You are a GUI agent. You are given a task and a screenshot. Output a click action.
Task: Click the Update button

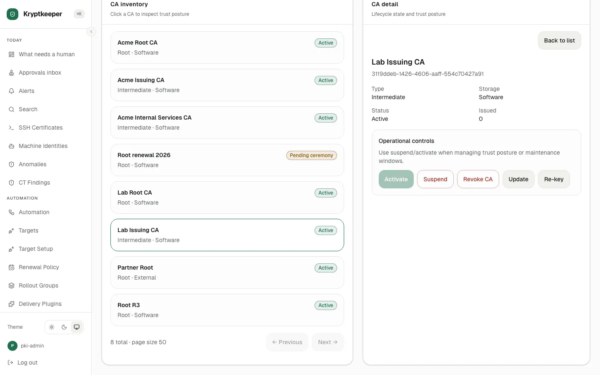(518, 179)
